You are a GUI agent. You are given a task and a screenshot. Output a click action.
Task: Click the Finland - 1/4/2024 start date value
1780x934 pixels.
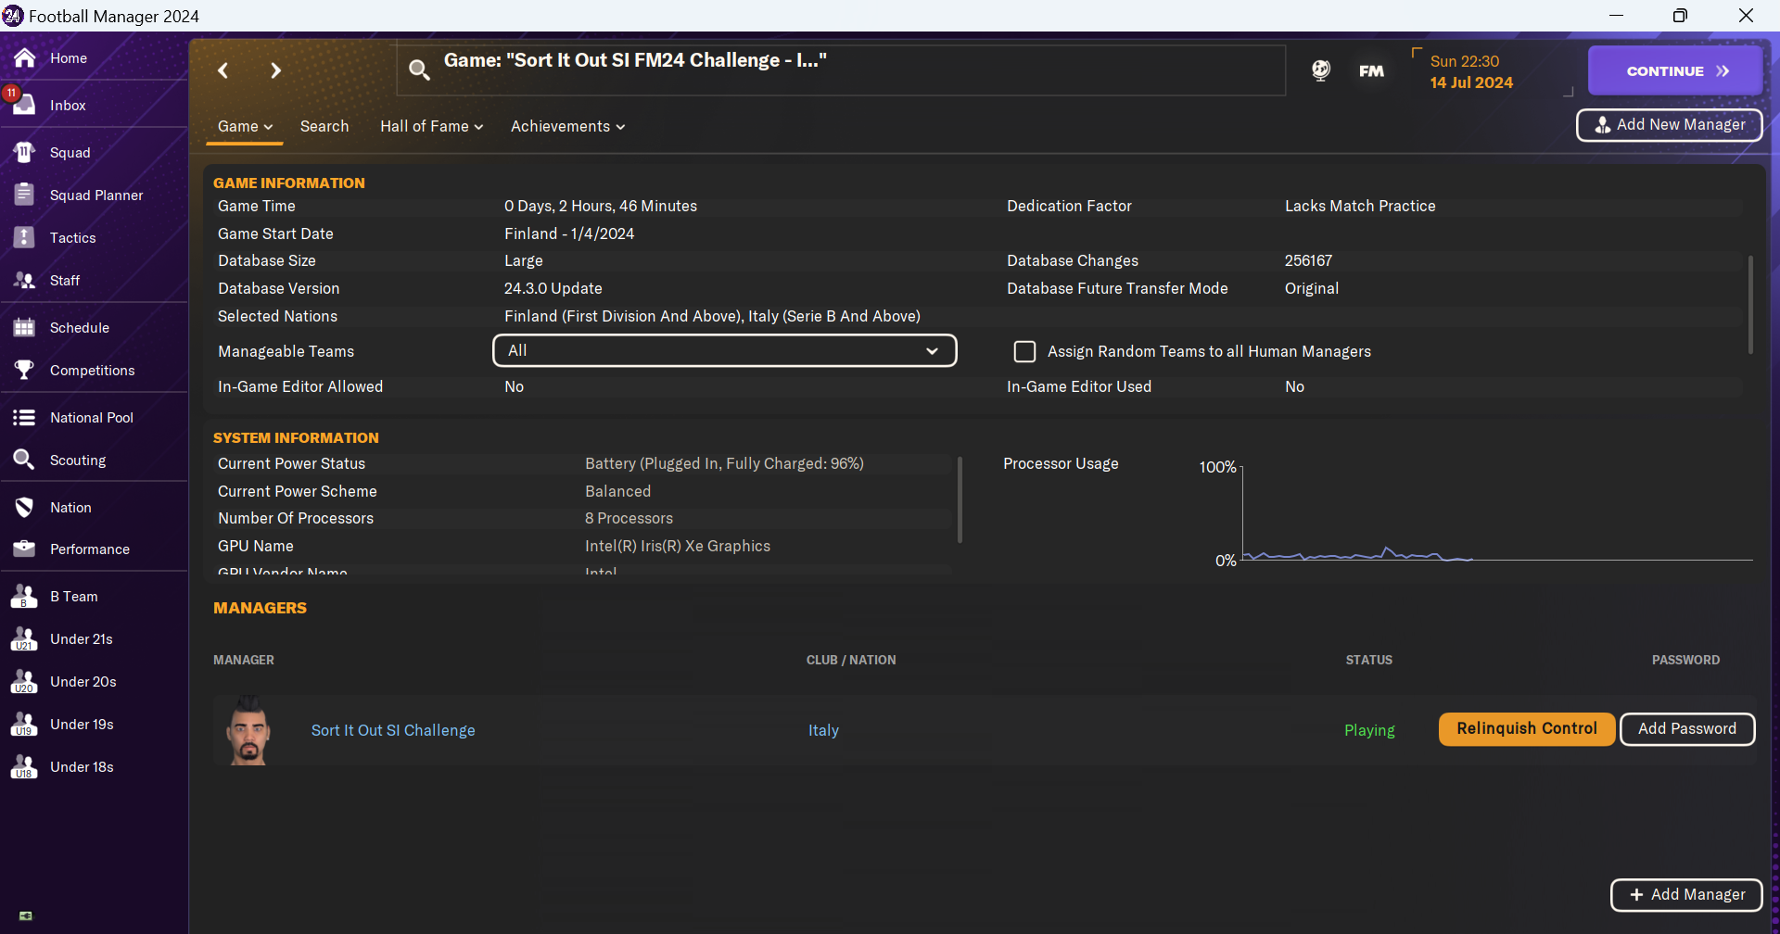pyautogui.click(x=569, y=233)
